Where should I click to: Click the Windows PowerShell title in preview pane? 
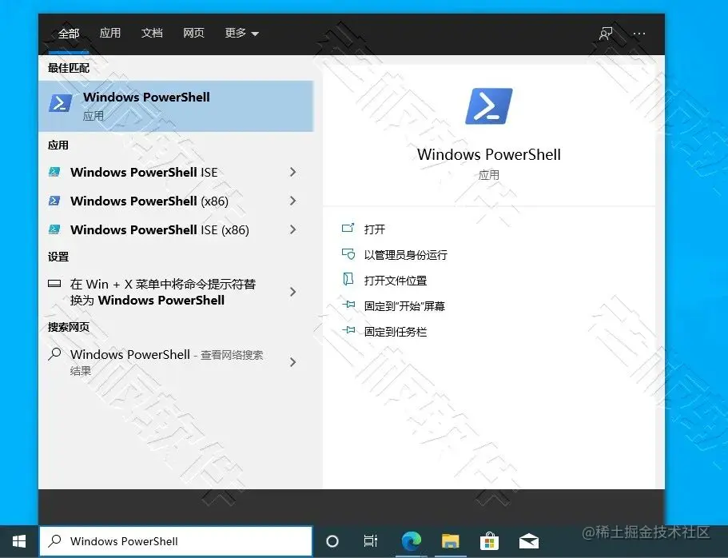pyautogui.click(x=489, y=154)
